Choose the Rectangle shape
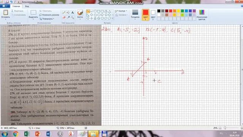The width and height of the screenshot is (243, 137). (99, 11)
